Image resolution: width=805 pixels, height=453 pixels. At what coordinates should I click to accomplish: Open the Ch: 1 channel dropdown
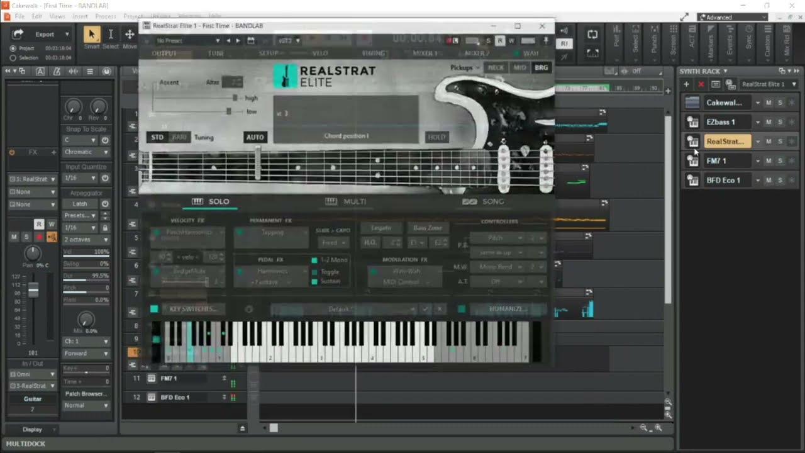pos(86,341)
